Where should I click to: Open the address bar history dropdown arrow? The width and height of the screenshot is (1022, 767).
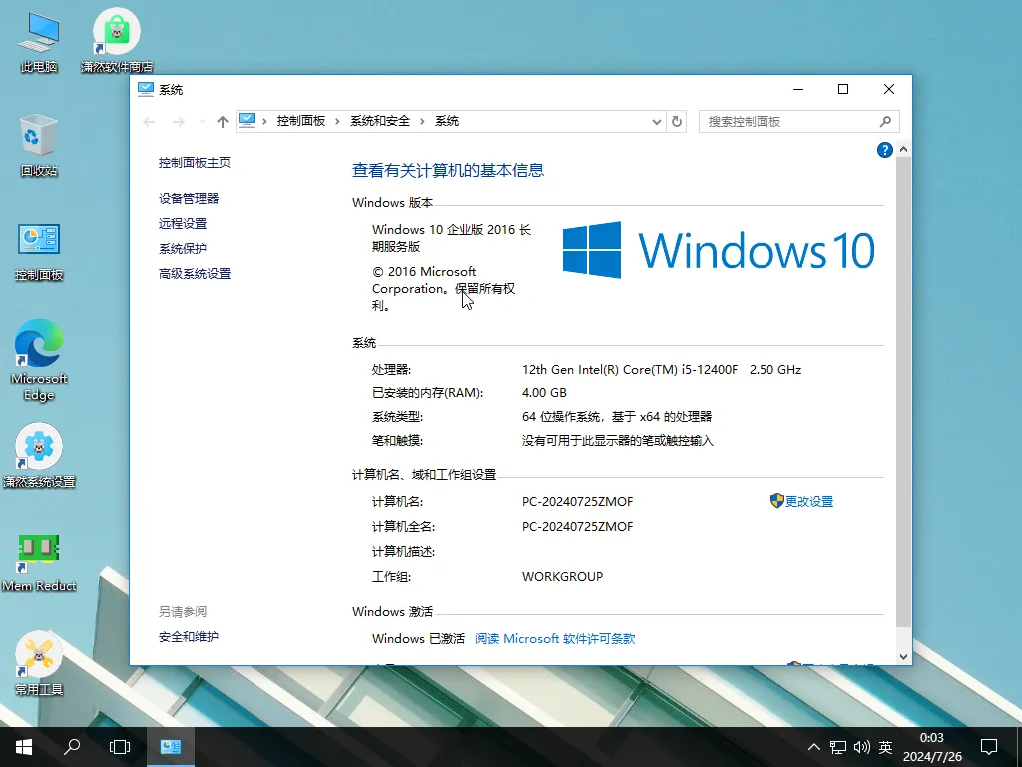click(656, 120)
